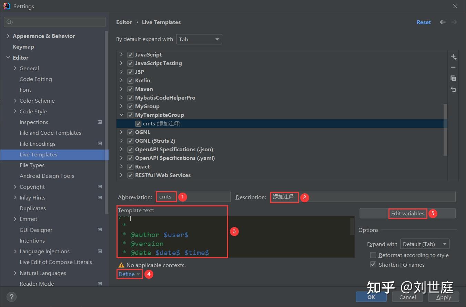
Task: Toggle the React group checkbox
Action: tap(130, 167)
